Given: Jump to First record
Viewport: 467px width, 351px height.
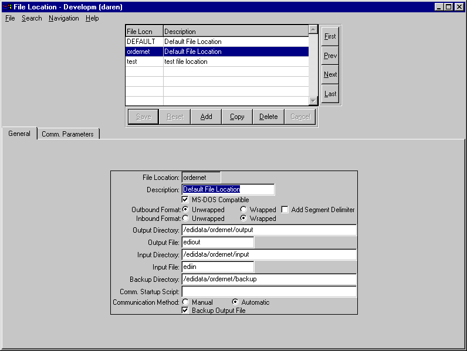Looking at the screenshot, I should tap(330, 36).
